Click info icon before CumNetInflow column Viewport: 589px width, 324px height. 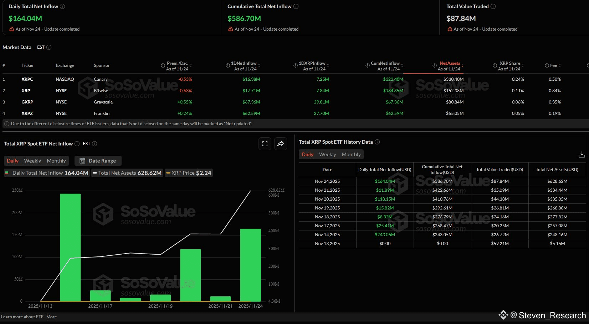pyautogui.click(x=368, y=65)
